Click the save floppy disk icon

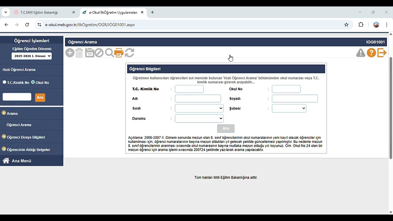pyautogui.click(x=89, y=53)
